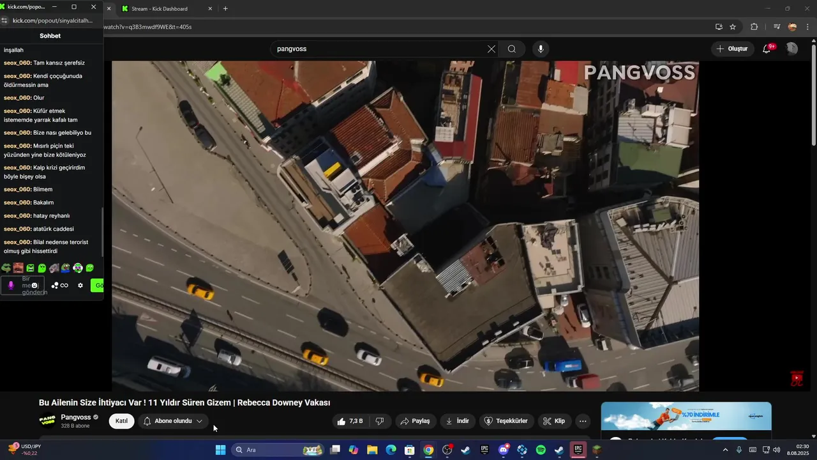Insert the first Pepe frog emote
Image resolution: width=817 pixels, height=460 pixels.
6,268
